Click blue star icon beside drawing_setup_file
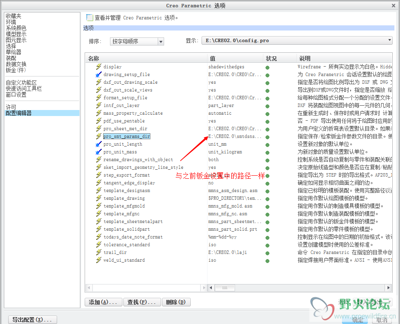This screenshot has height=324, width=400. pyautogui.click(x=99, y=74)
